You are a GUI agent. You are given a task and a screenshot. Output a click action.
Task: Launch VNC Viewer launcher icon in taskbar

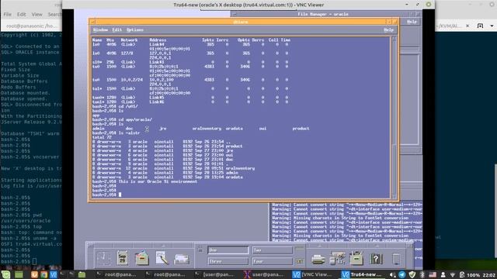click(54, 274)
